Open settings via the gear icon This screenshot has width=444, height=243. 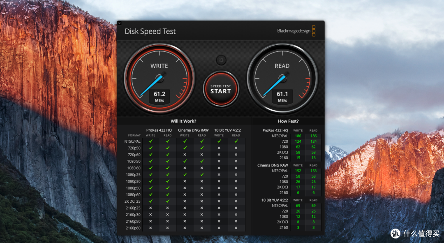coord(221,60)
